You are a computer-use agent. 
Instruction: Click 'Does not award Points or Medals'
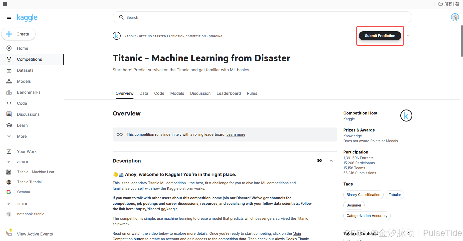[370, 141]
